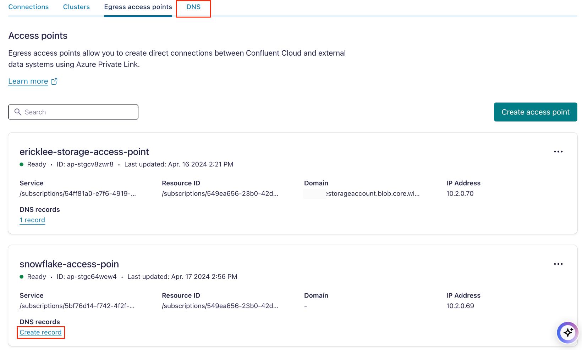582x350 pixels.
Task: Open ericklee-storage-access-point details
Action: click(84, 152)
